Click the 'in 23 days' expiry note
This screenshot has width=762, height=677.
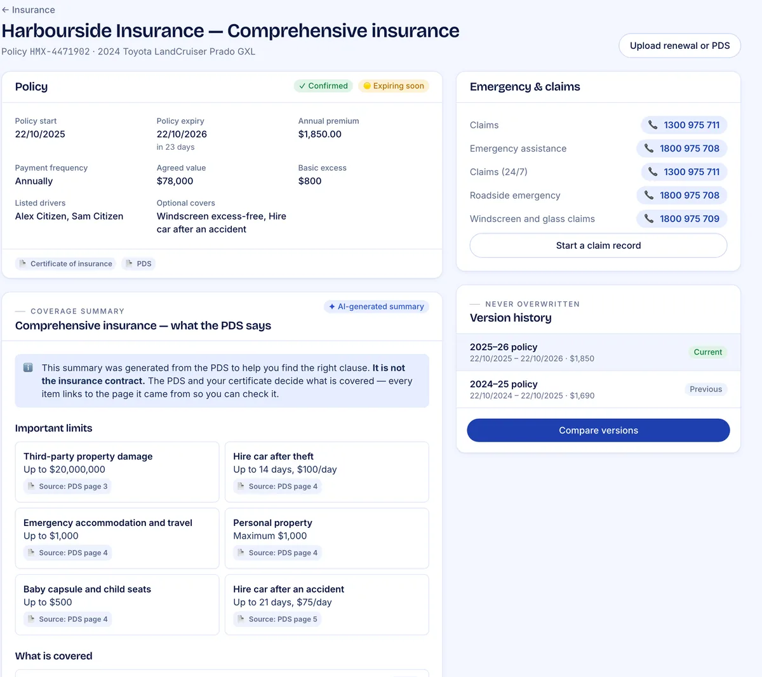pyautogui.click(x=176, y=147)
